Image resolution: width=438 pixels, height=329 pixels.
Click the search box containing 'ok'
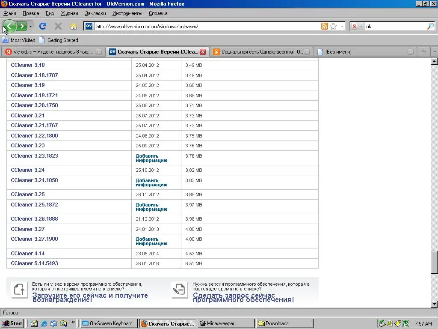395,26
